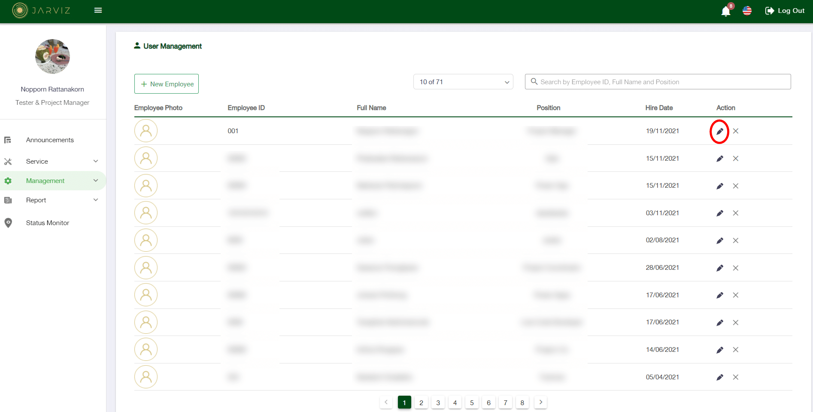Go to next page using arrow
Image resolution: width=813 pixels, height=412 pixels.
click(x=540, y=402)
